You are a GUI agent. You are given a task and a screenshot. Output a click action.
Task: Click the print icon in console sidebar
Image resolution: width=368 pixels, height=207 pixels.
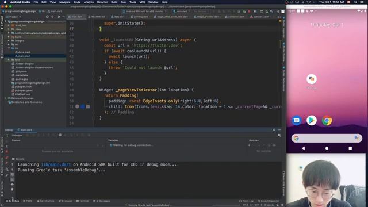[13, 185]
